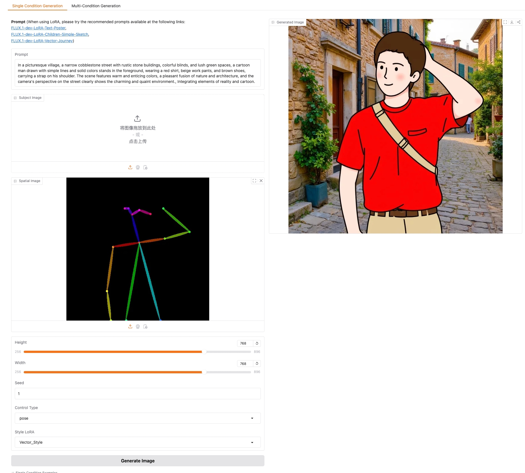This screenshot has width=525, height=473.
Task: Select the Single Condition Generation tab
Action: click(x=37, y=6)
